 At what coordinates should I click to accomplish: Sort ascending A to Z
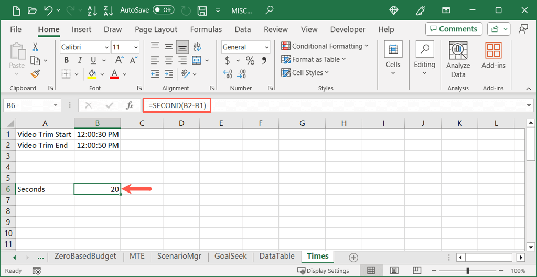coord(92,10)
